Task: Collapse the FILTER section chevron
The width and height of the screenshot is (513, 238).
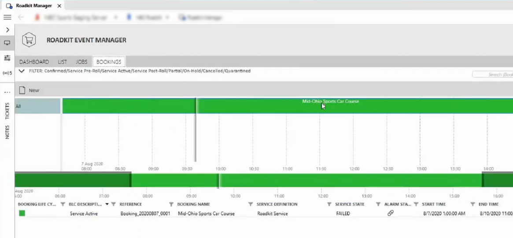Action: pos(22,71)
